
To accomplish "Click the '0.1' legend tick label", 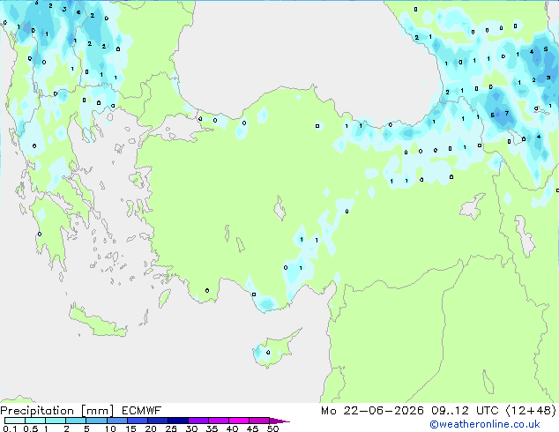I will click(x=10, y=428).
